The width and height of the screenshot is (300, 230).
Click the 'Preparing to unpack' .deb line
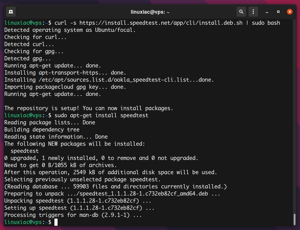pyautogui.click(x=112, y=194)
